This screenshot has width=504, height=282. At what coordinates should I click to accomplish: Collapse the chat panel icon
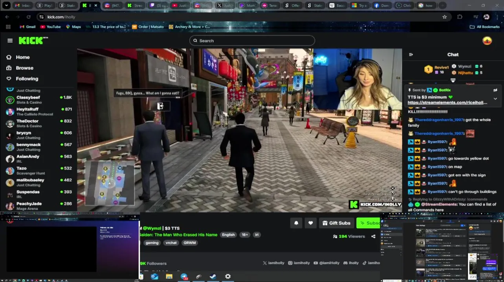pos(411,54)
